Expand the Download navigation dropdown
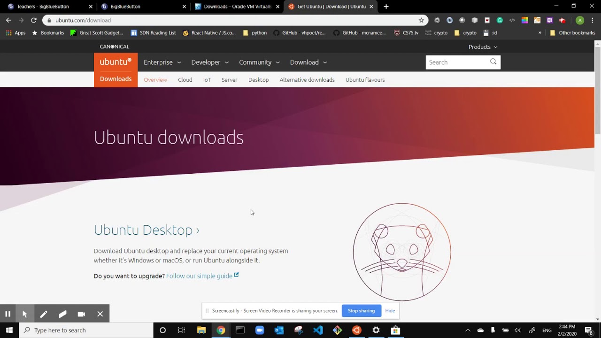The image size is (601, 338). [308, 62]
